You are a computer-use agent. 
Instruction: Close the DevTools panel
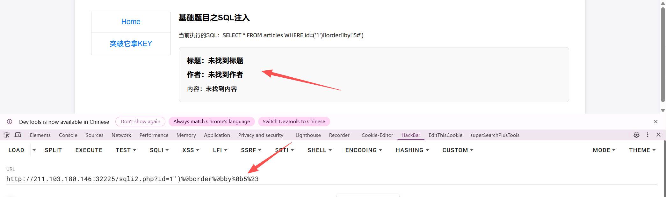click(x=658, y=135)
